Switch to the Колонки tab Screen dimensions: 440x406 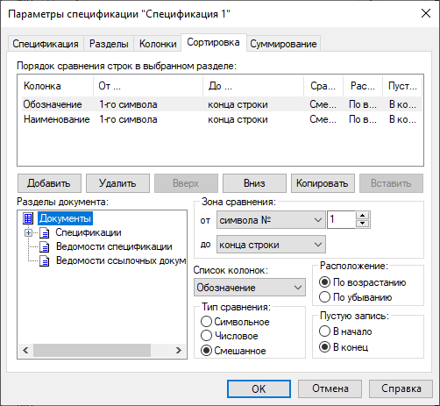coord(158,44)
